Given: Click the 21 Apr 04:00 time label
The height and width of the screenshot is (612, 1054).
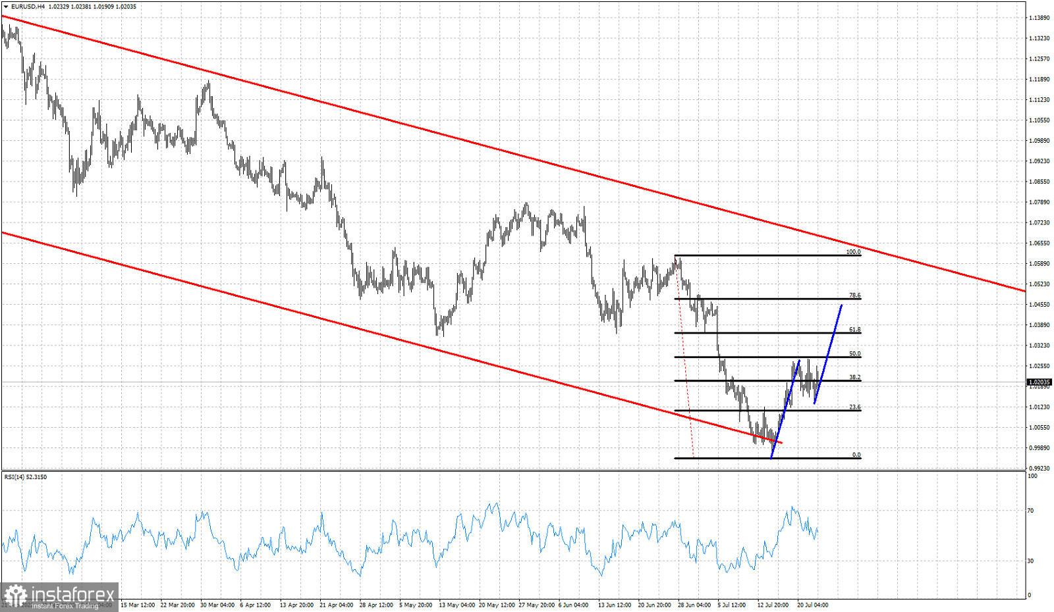Looking at the screenshot, I should tap(337, 605).
